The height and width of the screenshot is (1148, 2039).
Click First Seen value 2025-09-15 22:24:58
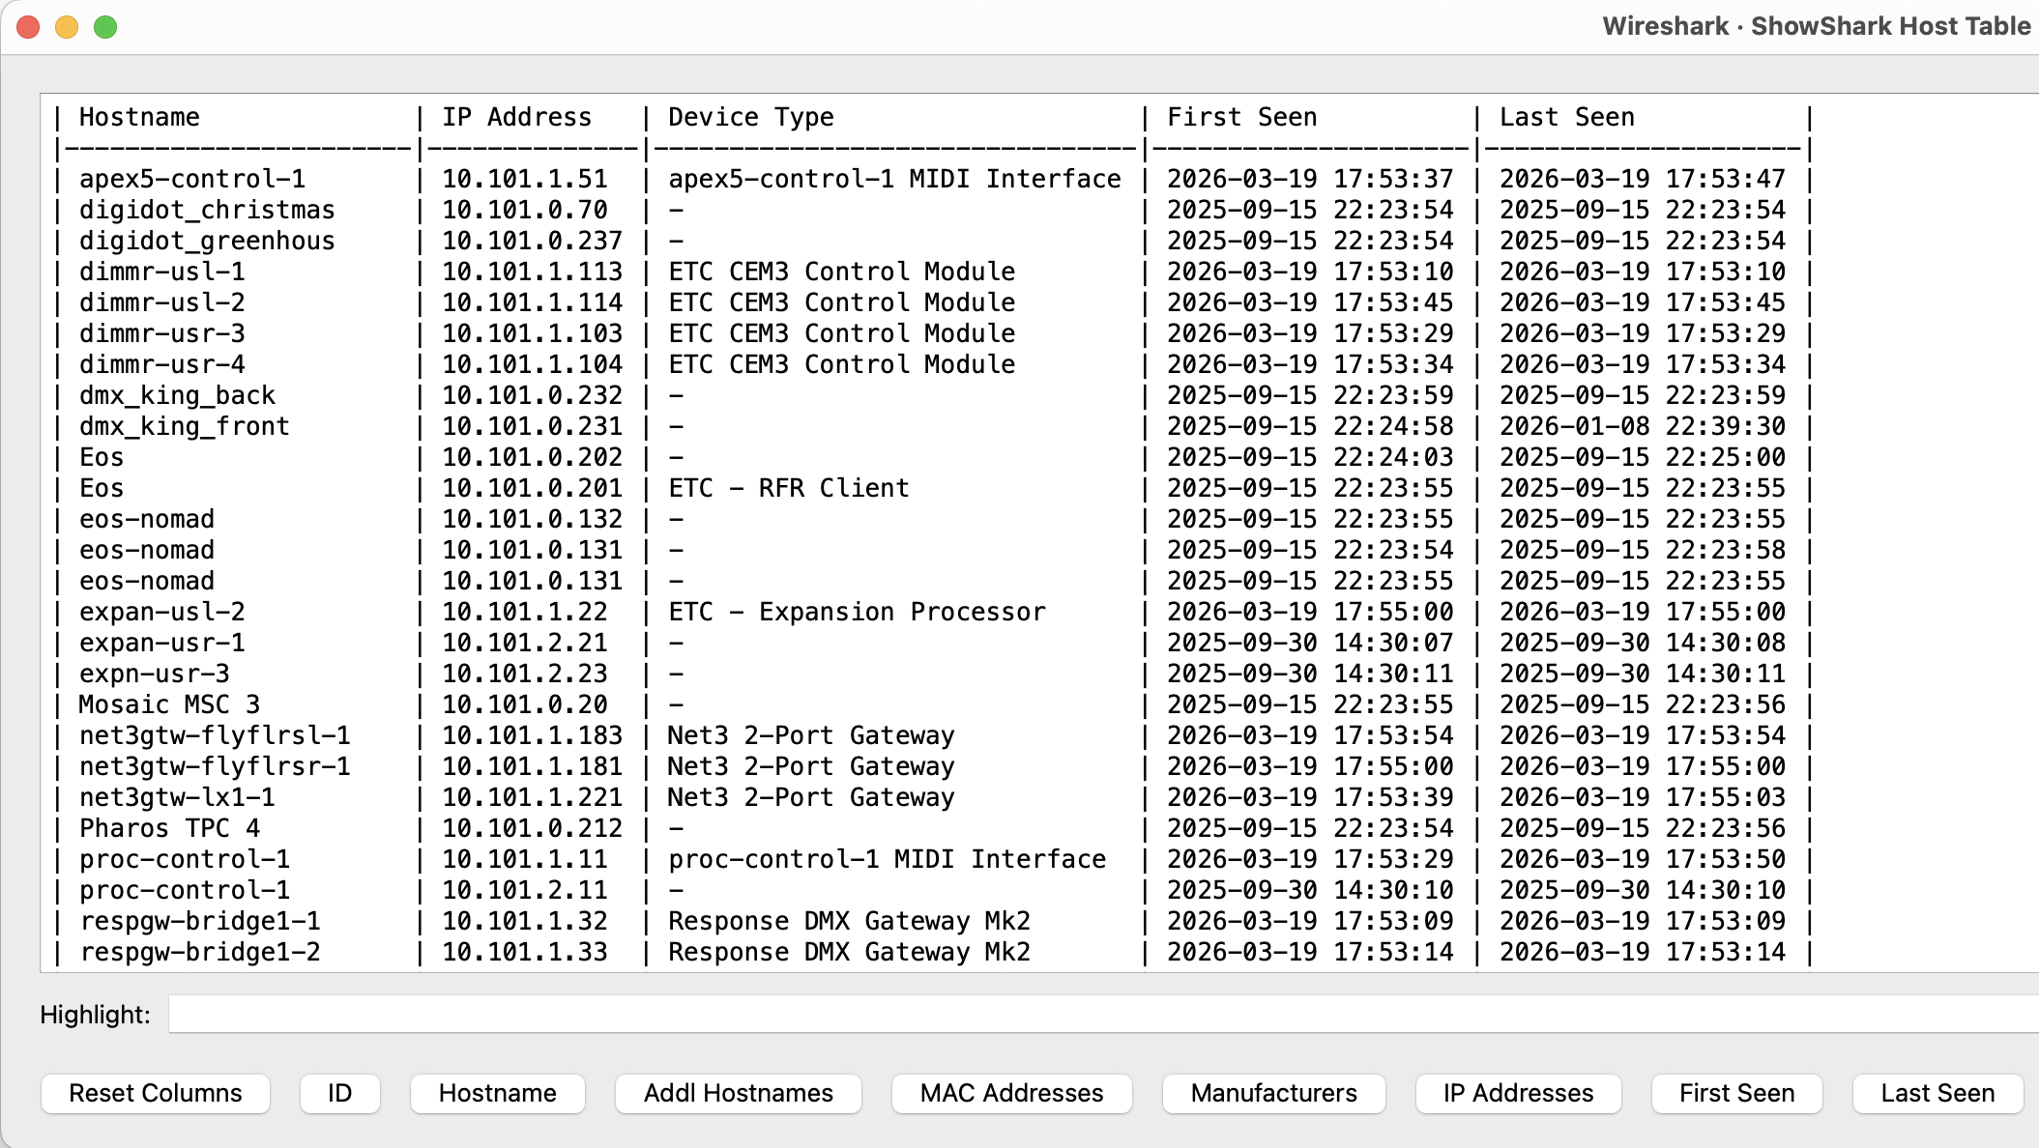click(1310, 426)
